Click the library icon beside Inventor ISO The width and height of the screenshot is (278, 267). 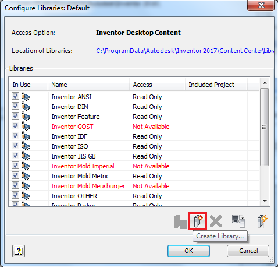[x=26, y=146]
